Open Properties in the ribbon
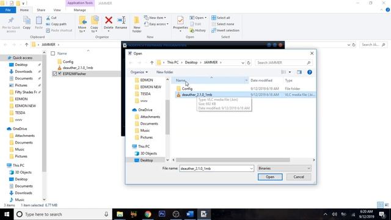 coord(180,23)
